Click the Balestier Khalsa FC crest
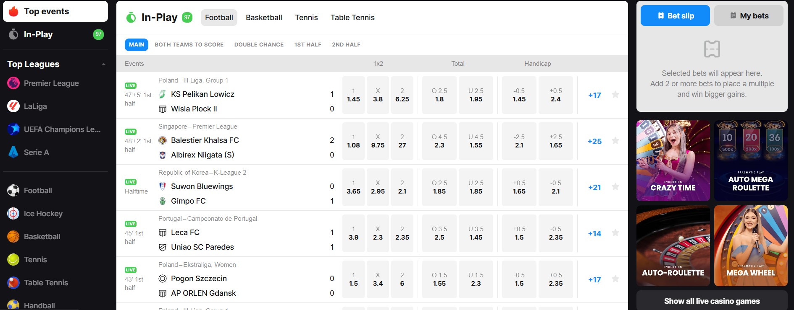Image resolution: width=794 pixels, height=310 pixels. point(163,140)
